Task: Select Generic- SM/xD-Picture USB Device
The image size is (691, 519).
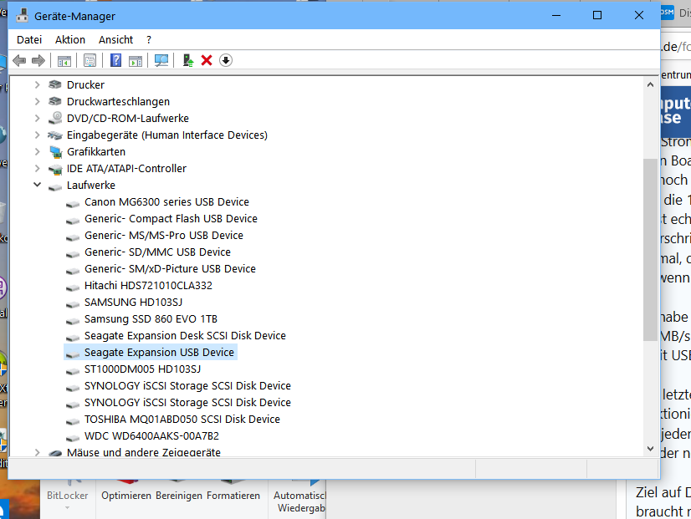Action: pyautogui.click(x=170, y=268)
